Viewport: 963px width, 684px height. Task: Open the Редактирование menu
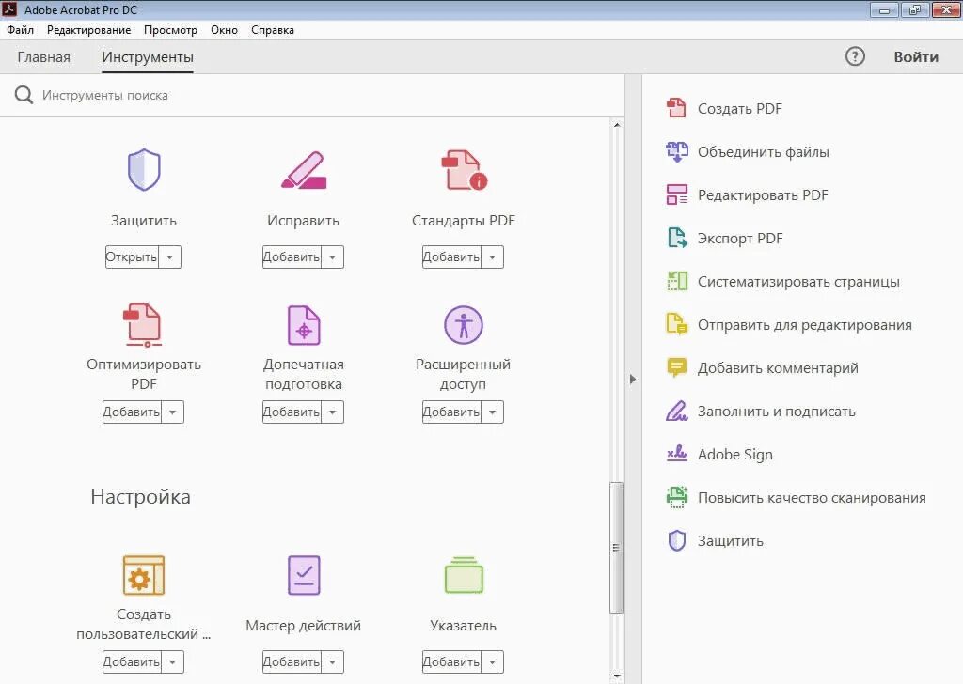point(89,29)
